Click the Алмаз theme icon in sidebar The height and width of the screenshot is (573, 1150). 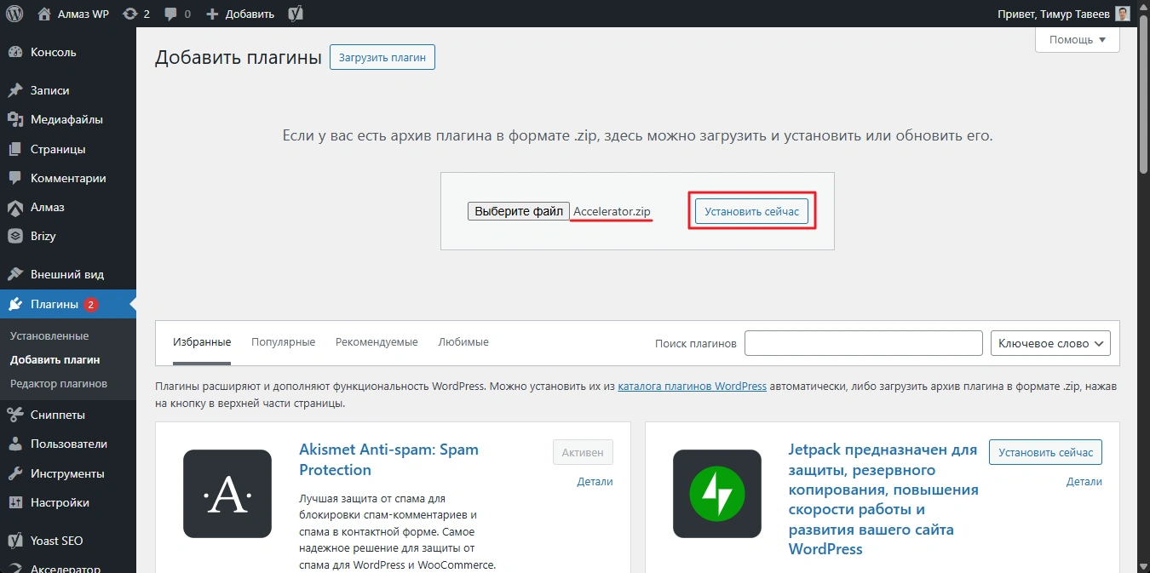(14, 207)
